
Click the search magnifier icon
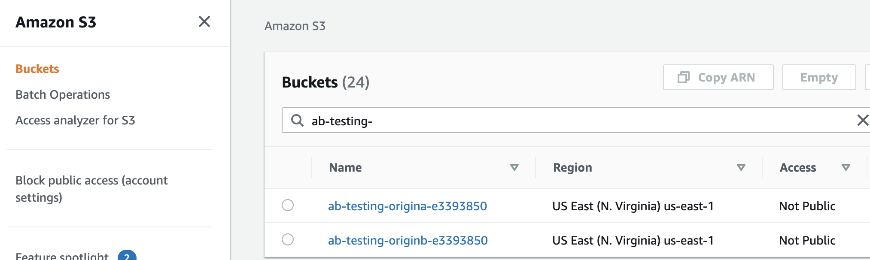pyautogui.click(x=297, y=120)
